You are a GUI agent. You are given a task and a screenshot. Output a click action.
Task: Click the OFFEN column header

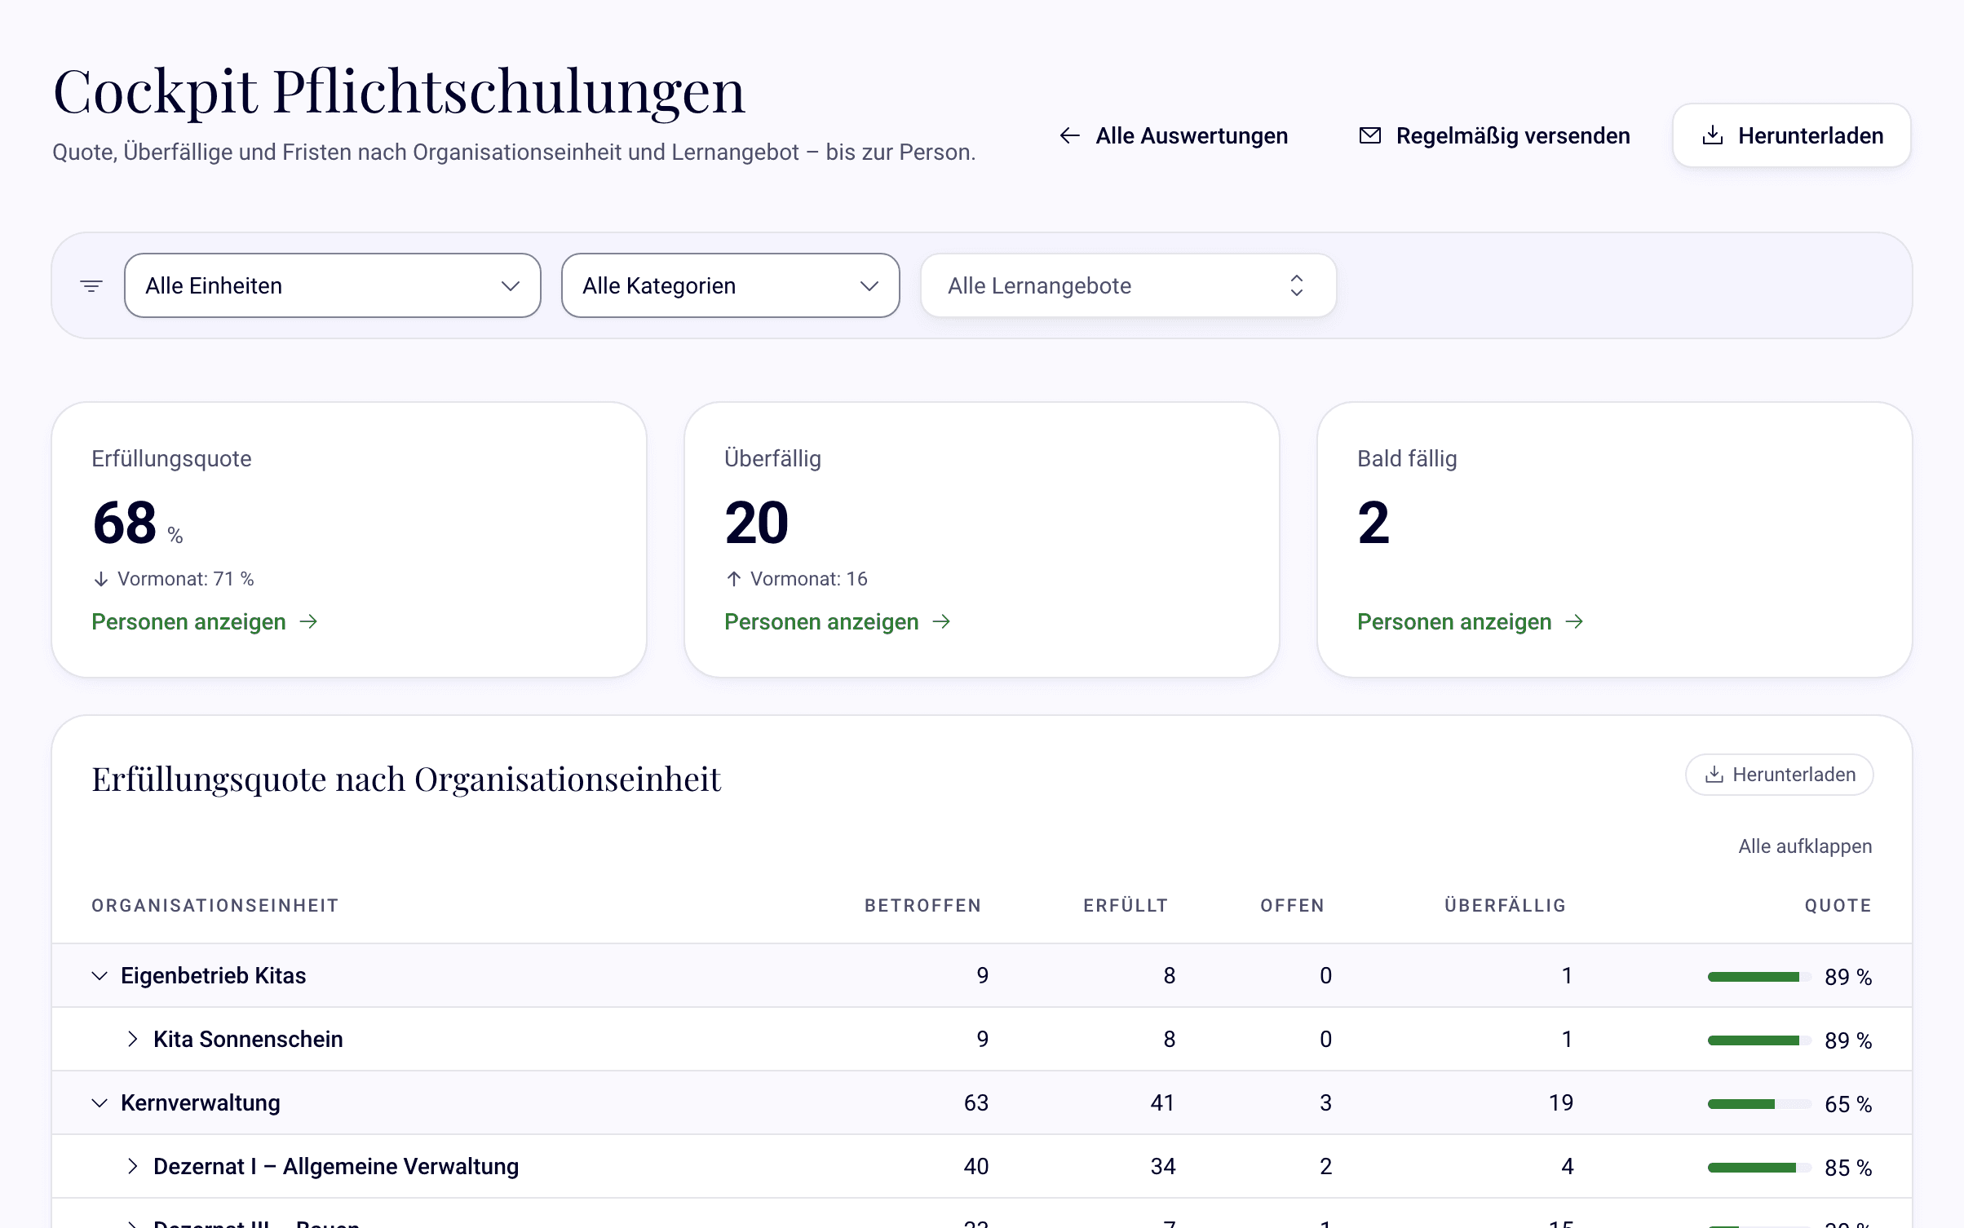coord(1292,906)
